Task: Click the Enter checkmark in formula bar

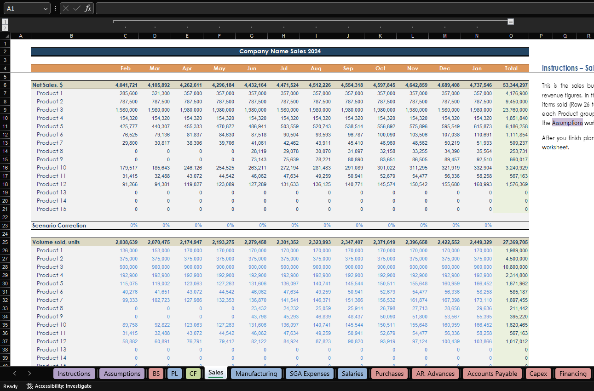Action: pyautogui.click(x=77, y=8)
